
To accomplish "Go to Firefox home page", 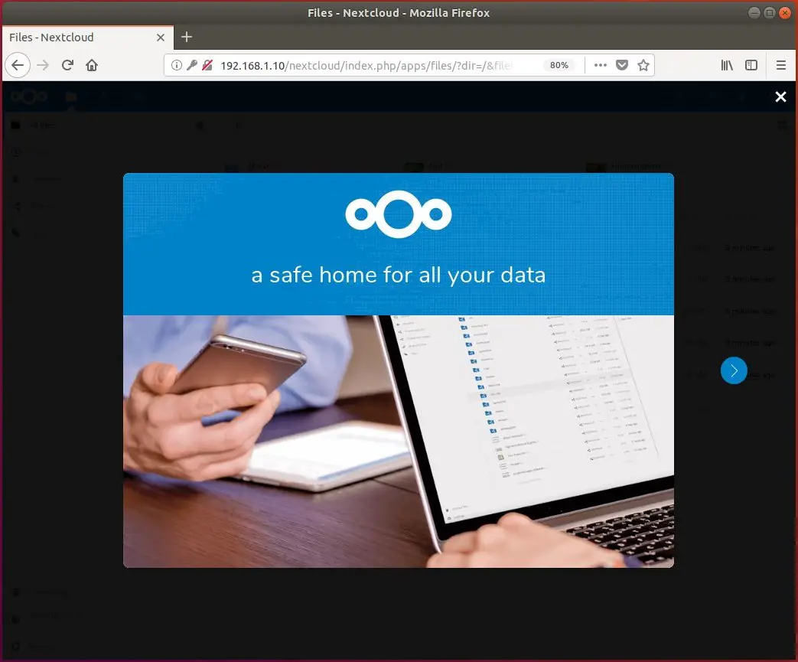I will (x=92, y=65).
